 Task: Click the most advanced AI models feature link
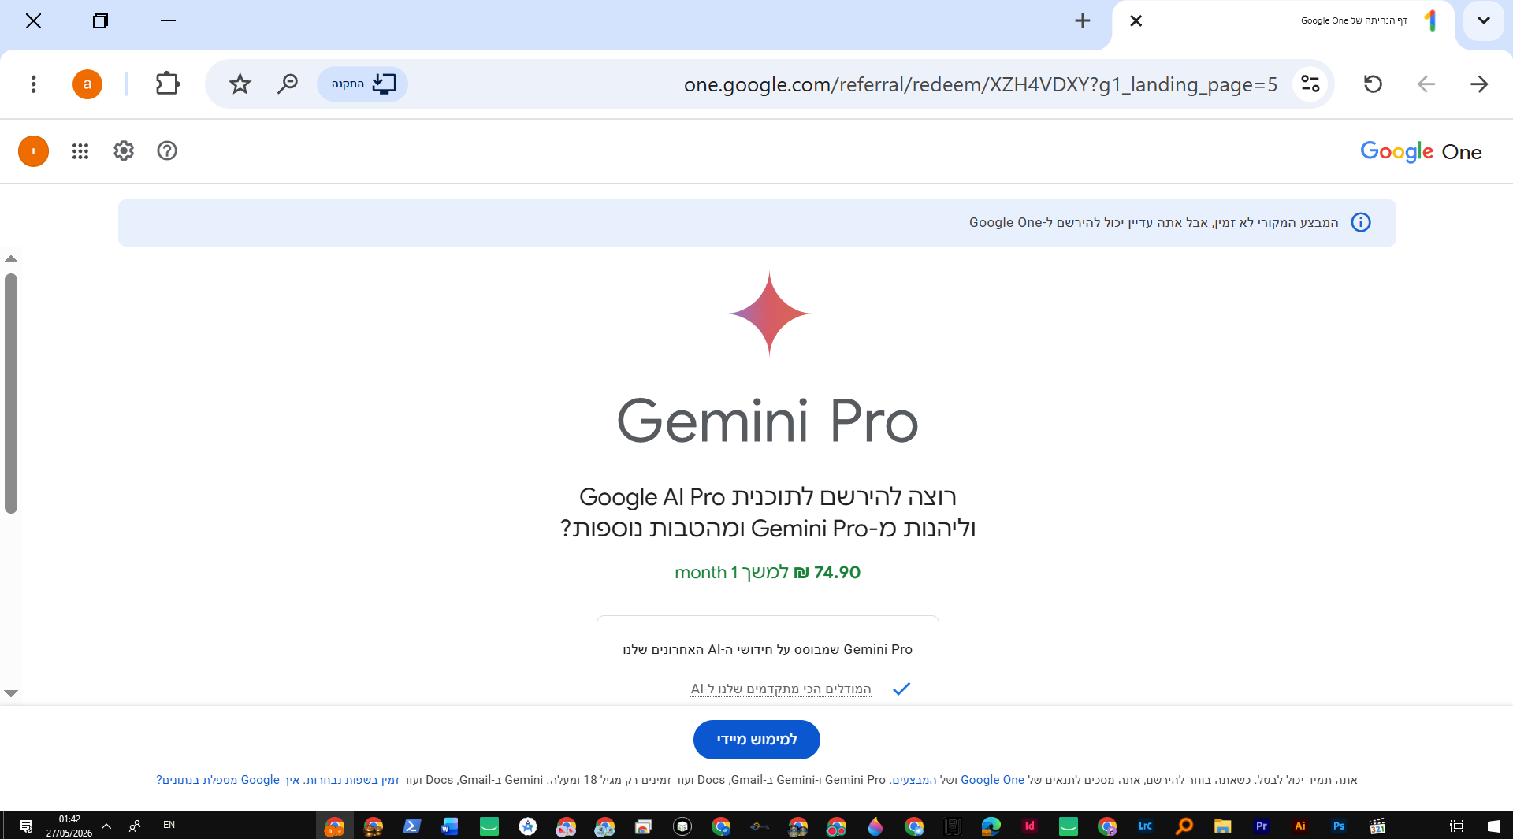pyautogui.click(x=781, y=689)
